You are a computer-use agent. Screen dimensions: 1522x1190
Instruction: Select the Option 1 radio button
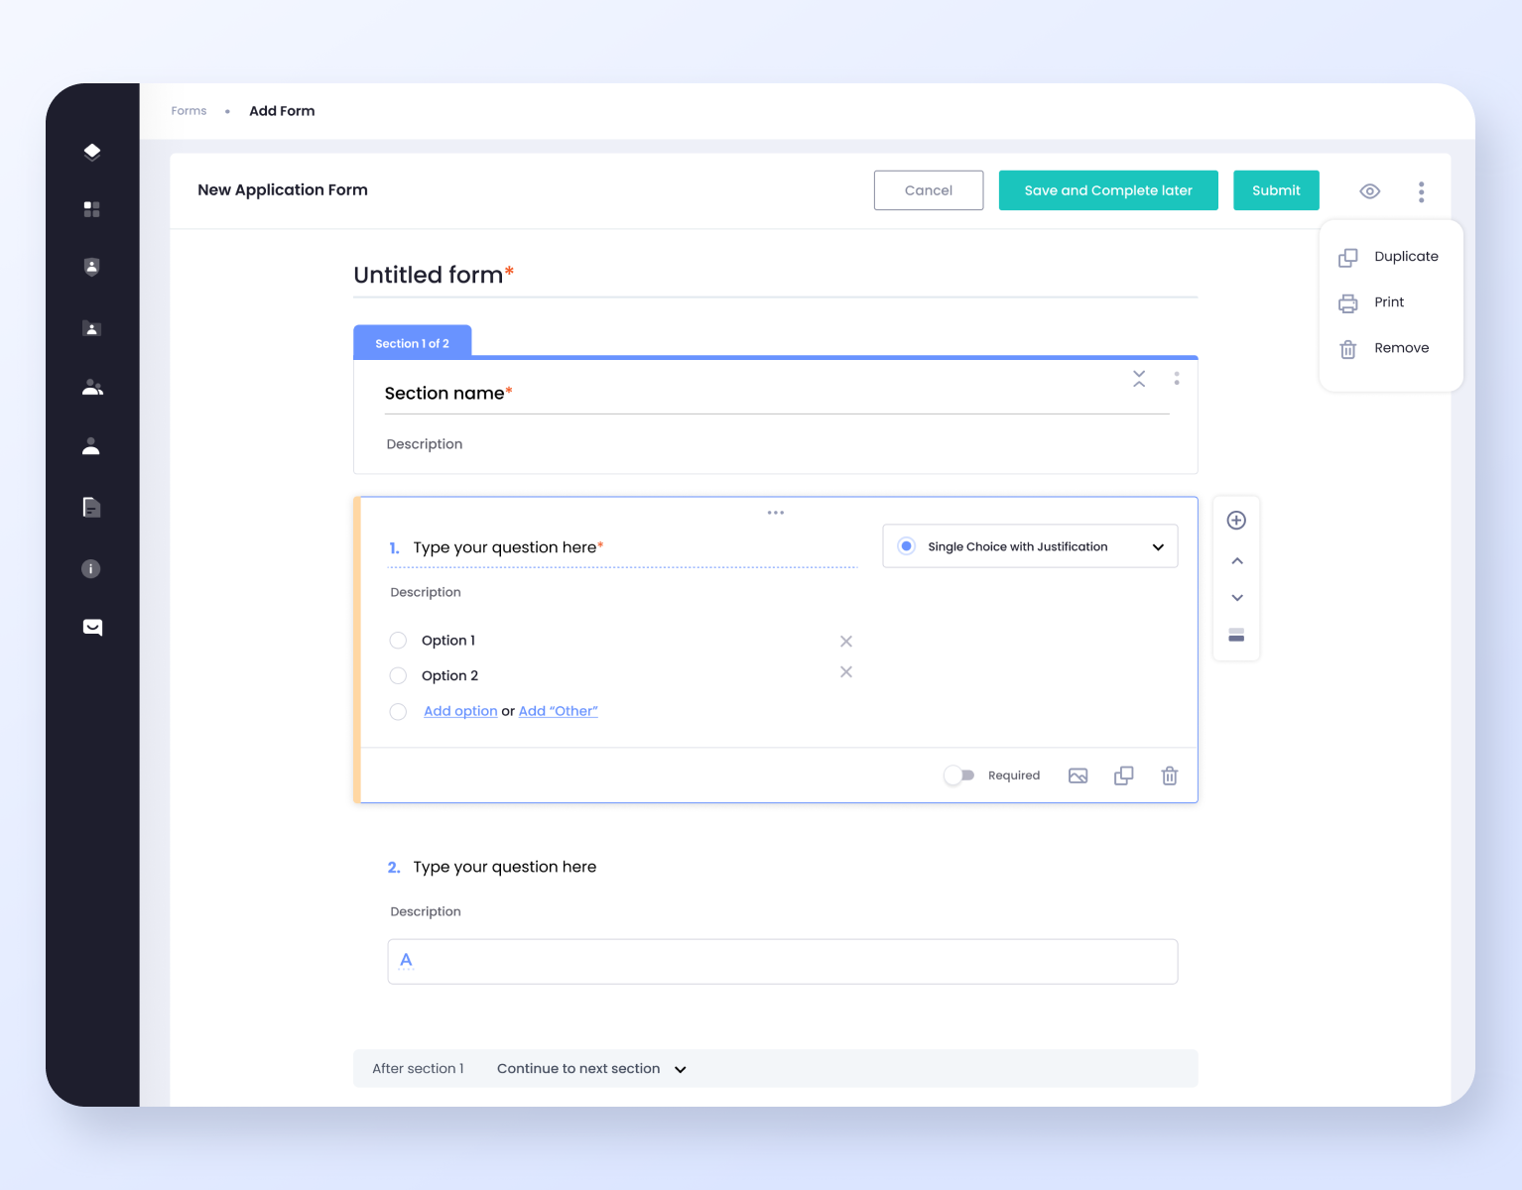coord(398,641)
